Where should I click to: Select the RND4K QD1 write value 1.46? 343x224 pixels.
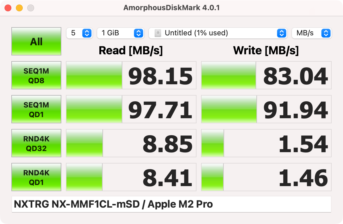click(303, 178)
